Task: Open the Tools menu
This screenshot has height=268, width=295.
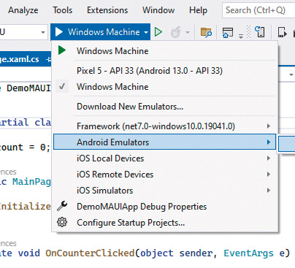Action: [x=63, y=10]
